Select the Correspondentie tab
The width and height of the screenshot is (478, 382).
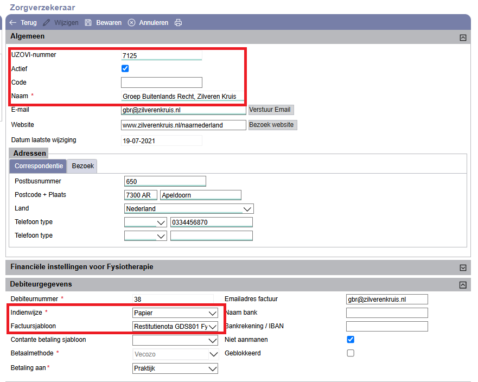coord(39,166)
